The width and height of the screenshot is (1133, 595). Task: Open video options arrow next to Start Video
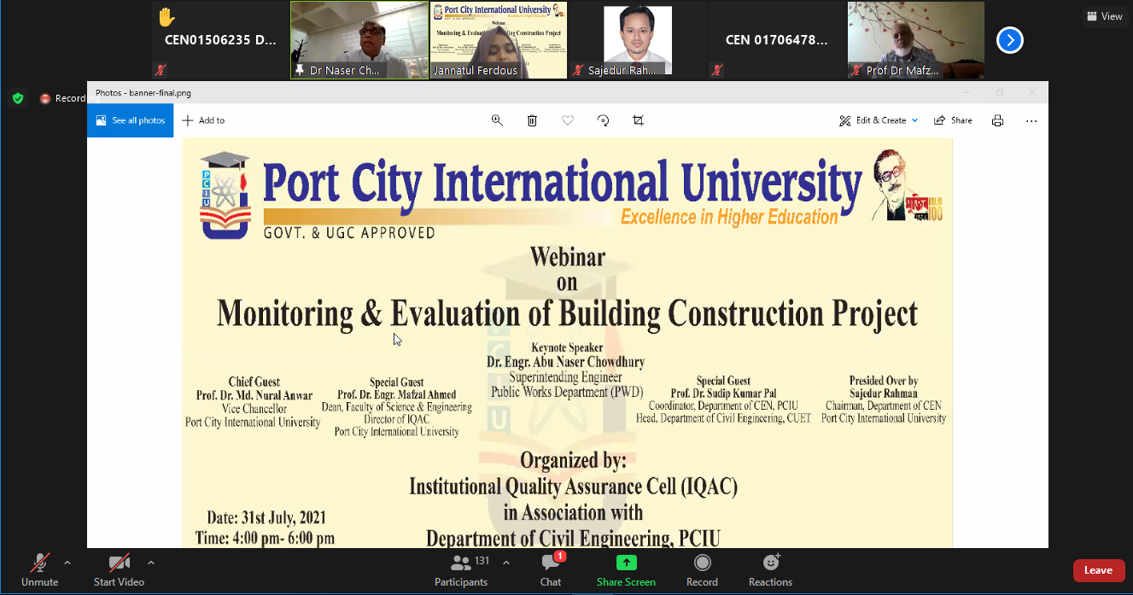click(x=151, y=563)
